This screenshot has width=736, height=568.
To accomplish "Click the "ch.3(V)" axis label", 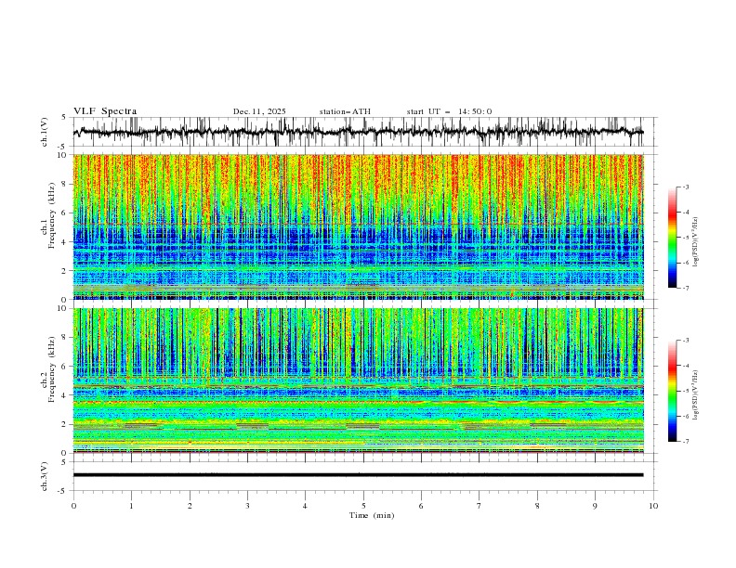I will tap(45, 476).
